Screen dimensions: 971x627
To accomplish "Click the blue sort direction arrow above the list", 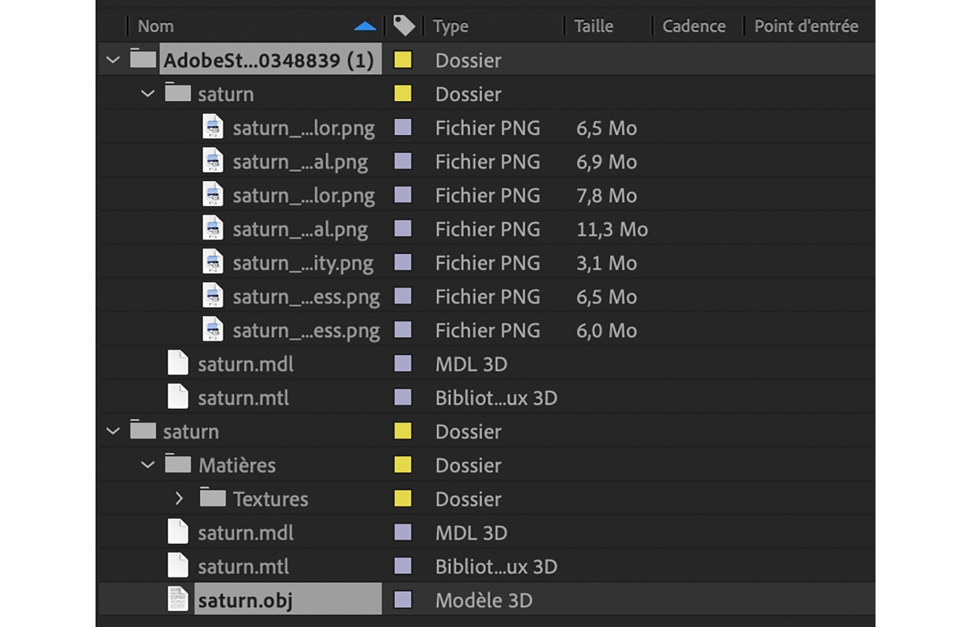I will tap(366, 25).
